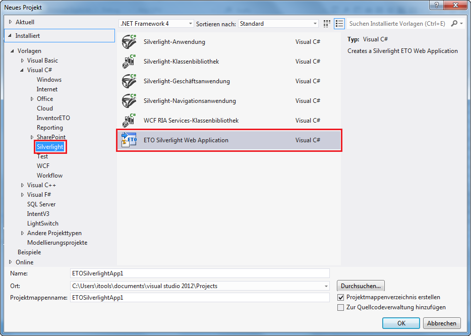Select Internet under Visual C#

point(47,89)
